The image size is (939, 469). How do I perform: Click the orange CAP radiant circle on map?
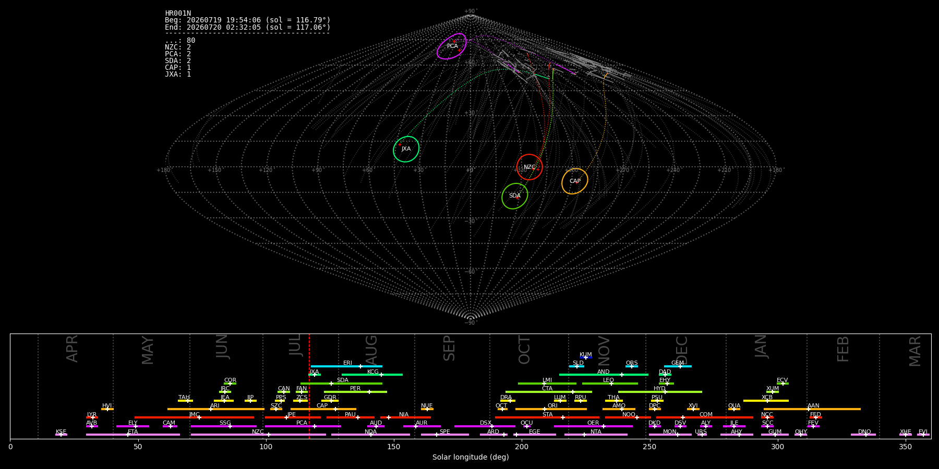[x=575, y=181]
